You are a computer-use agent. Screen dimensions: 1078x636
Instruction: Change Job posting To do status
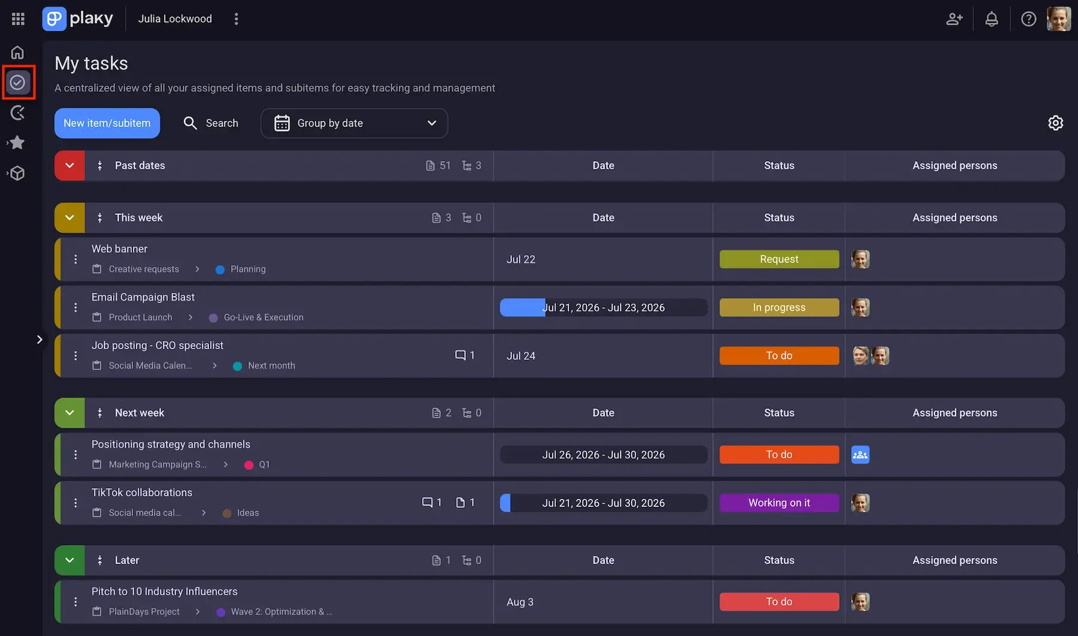click(x=779, y=356)
